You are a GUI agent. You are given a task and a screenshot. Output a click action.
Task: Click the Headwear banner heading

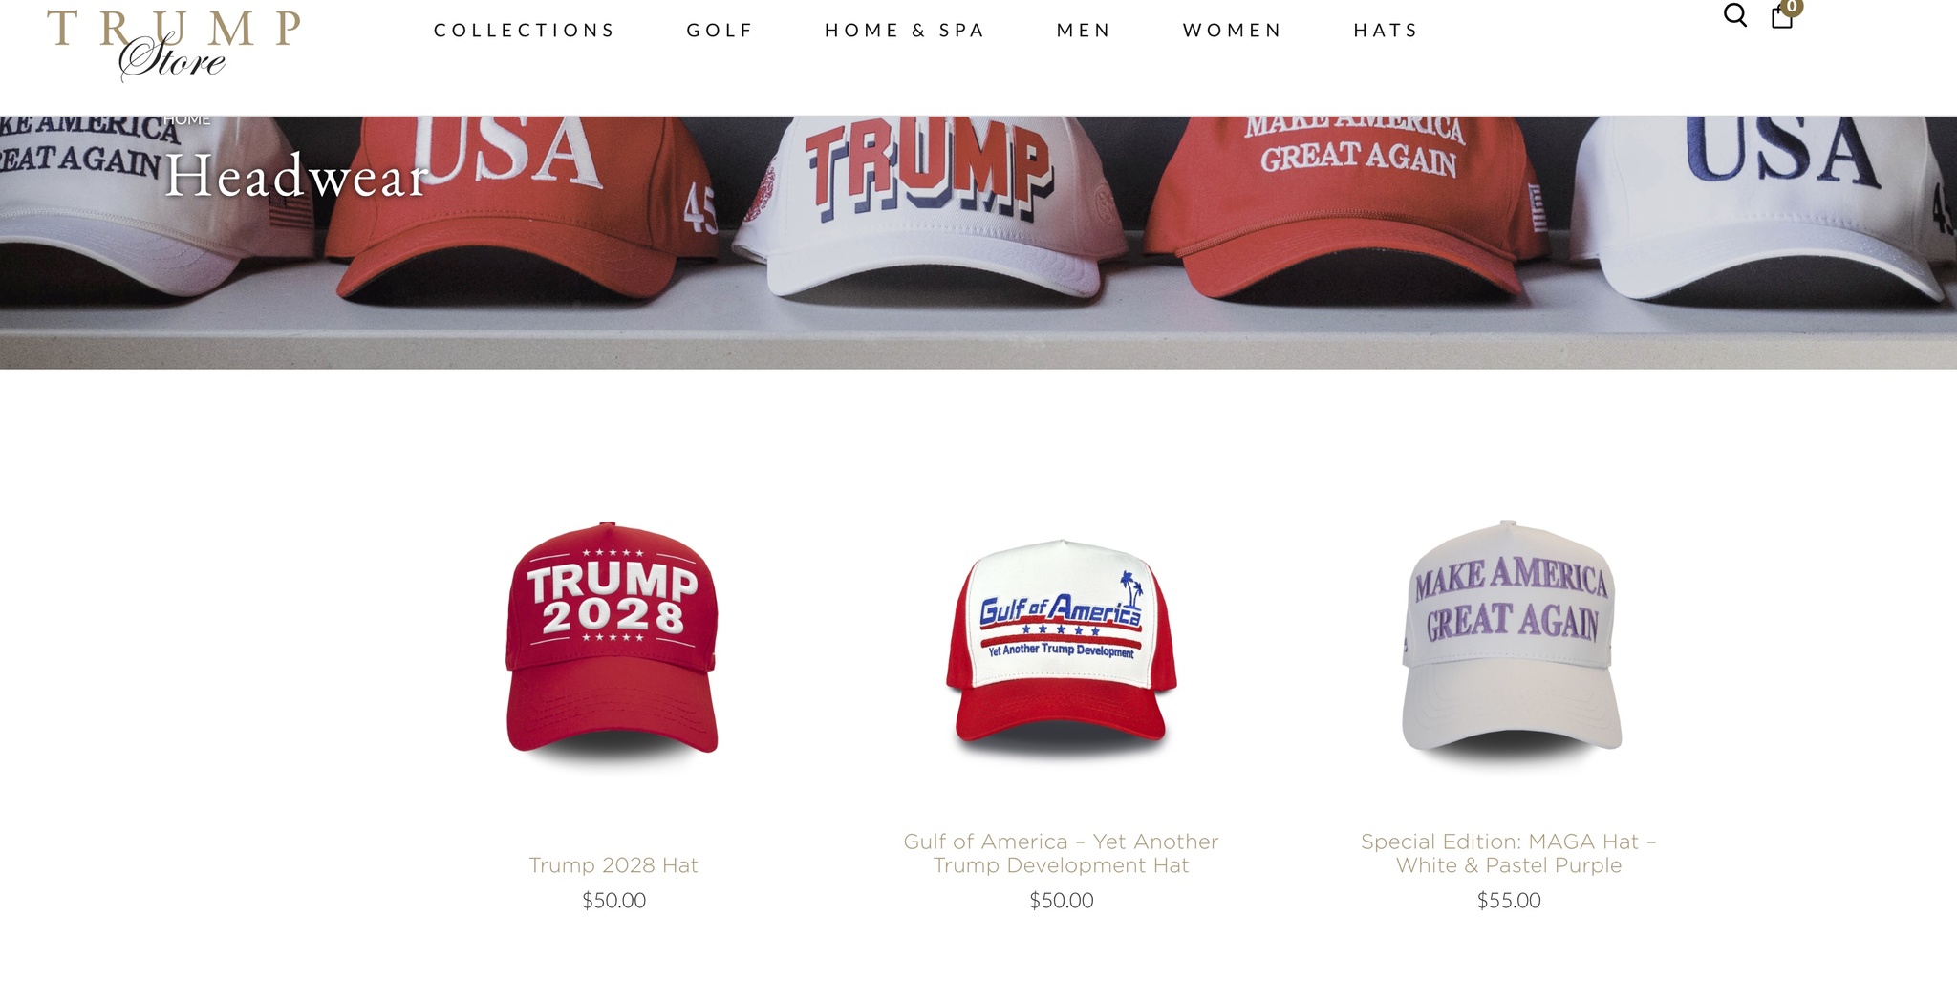(x=296, y=177)
